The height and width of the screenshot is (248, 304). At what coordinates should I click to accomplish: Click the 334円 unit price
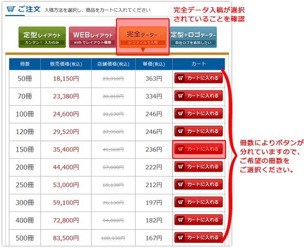tap(154, 96)
